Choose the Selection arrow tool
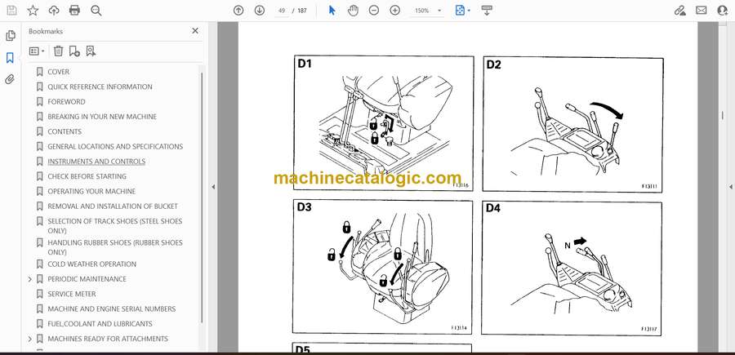735x355 pixels. tap(332, 11)
